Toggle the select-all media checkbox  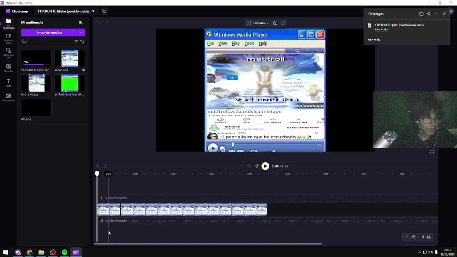(25, 41)
